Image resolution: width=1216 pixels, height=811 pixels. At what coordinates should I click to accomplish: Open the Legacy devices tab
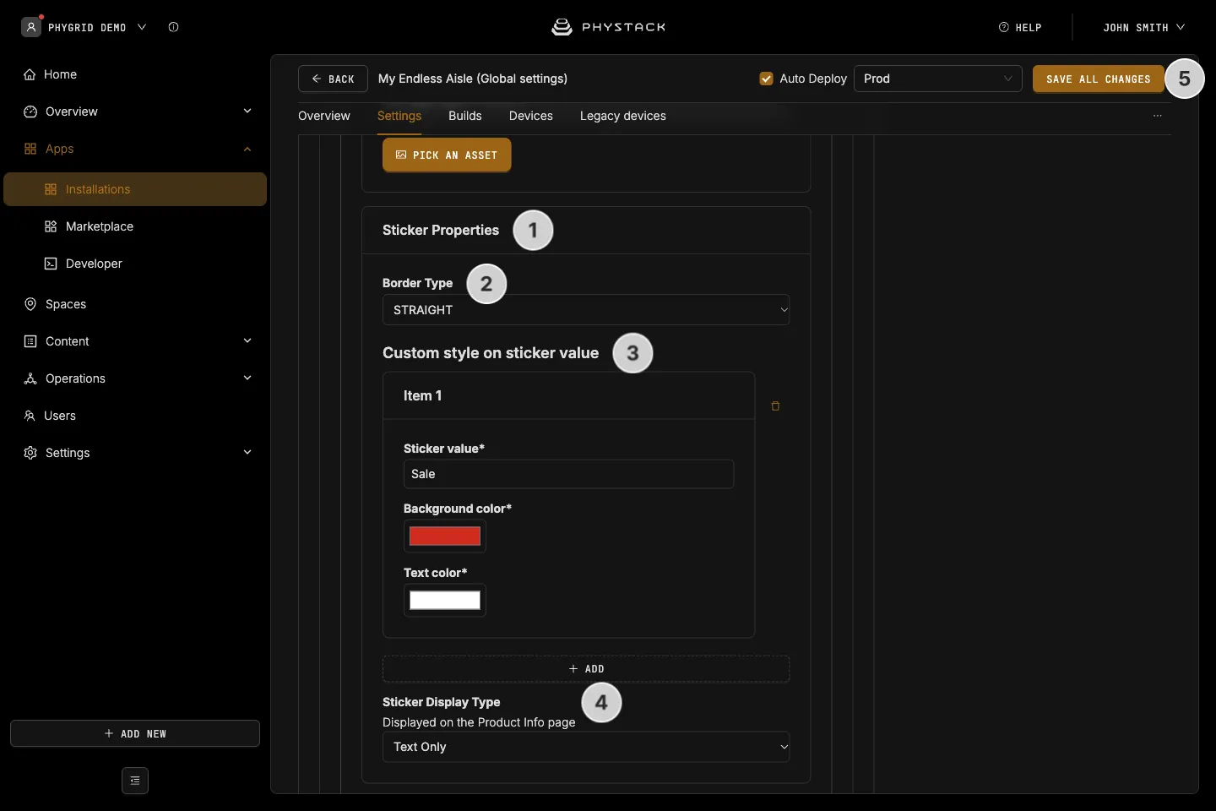pos(623,116)
